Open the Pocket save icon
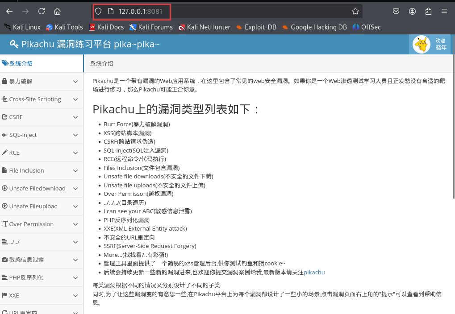Viewport: 455px width, 314px height. pos(396,11)
